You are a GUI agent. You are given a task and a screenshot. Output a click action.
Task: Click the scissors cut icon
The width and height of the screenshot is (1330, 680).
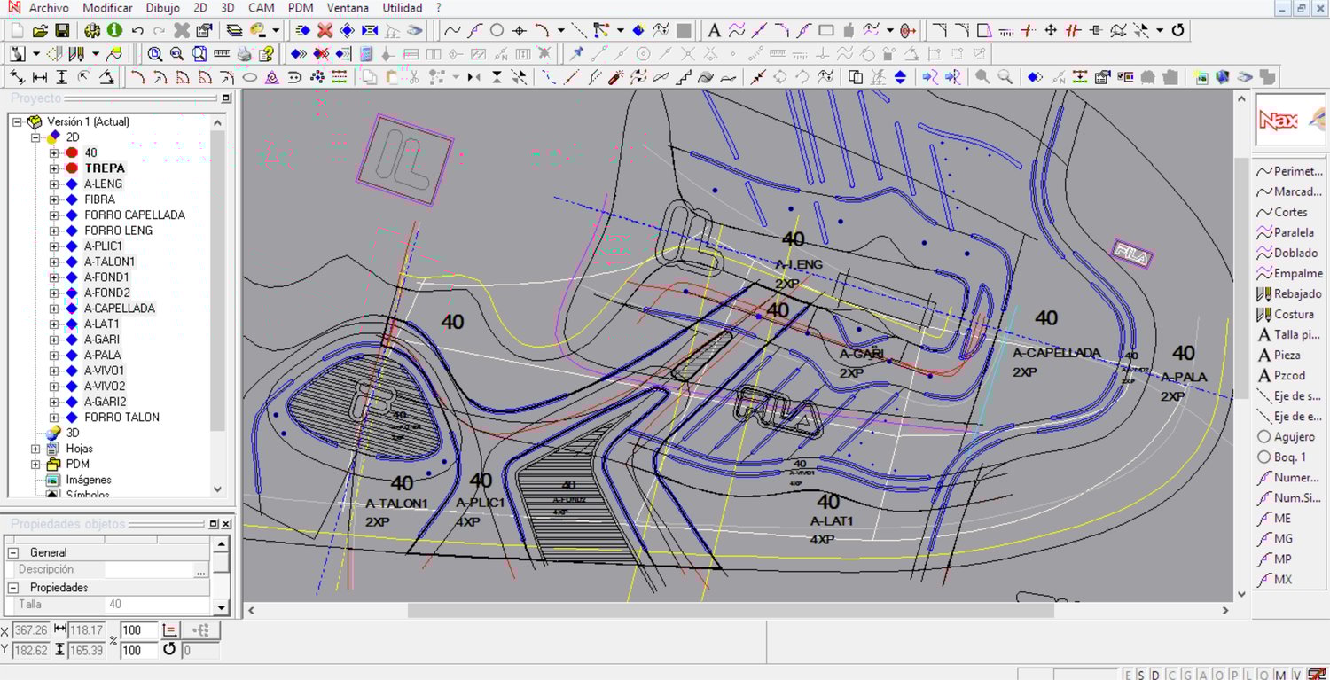tap(413, 78)
